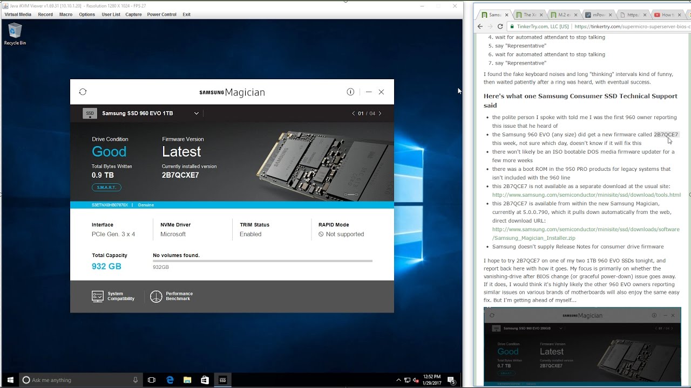Switch to the YouTube 'How t' tab
The height and width of the screenshot is (388, 691).
667,15
